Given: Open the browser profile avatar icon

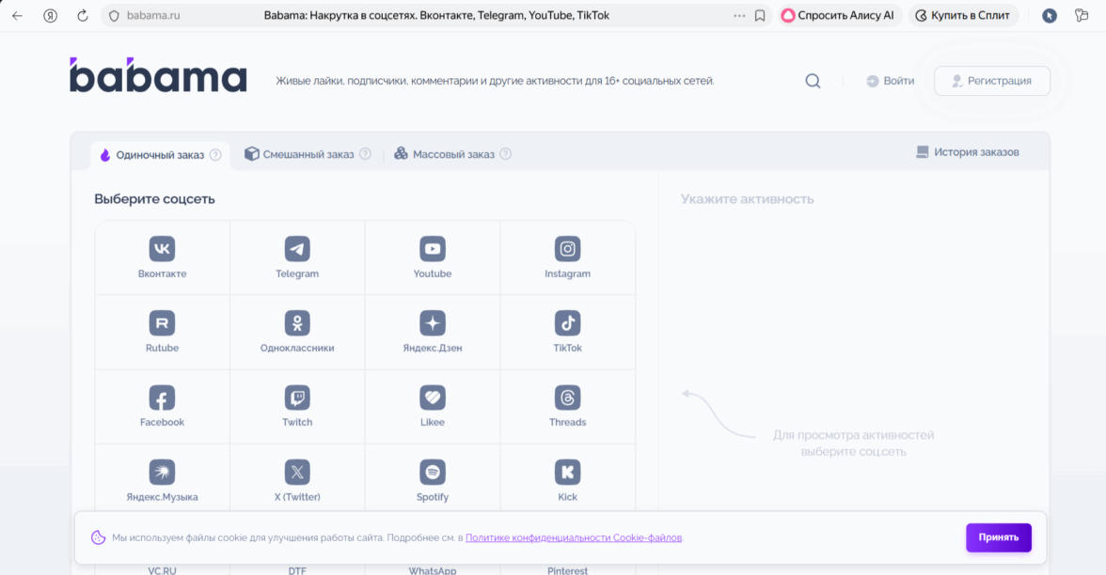Looking at the screenshot, I should [1050, 15].
